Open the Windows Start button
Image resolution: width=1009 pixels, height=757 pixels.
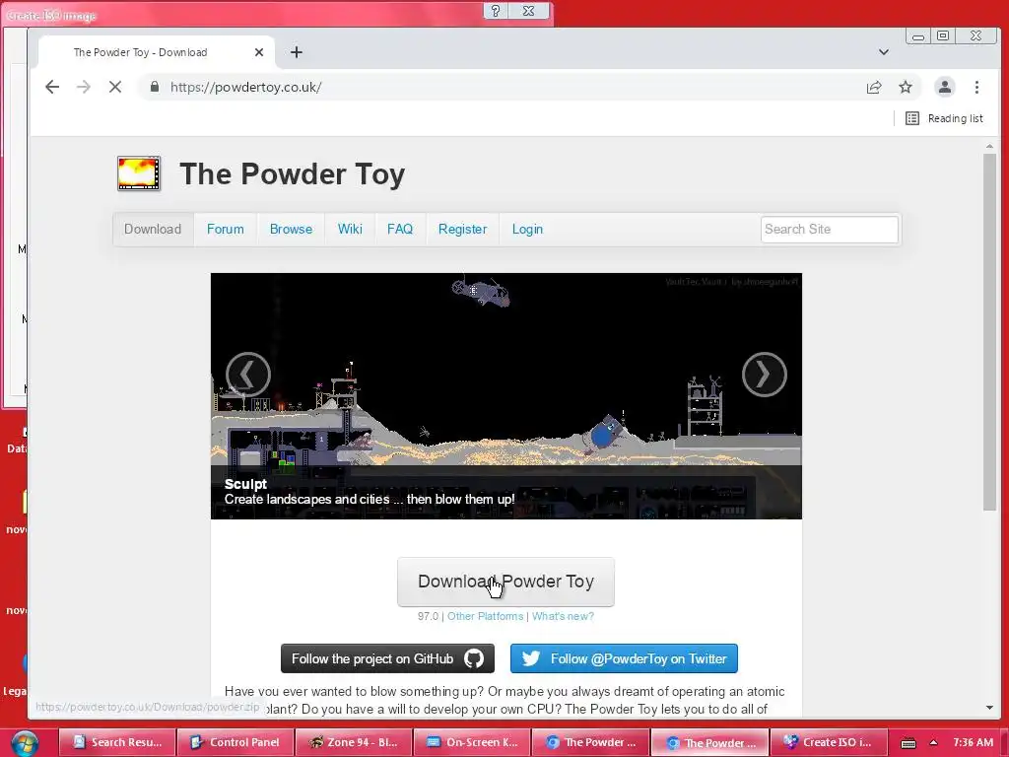(x=25, y=743)
